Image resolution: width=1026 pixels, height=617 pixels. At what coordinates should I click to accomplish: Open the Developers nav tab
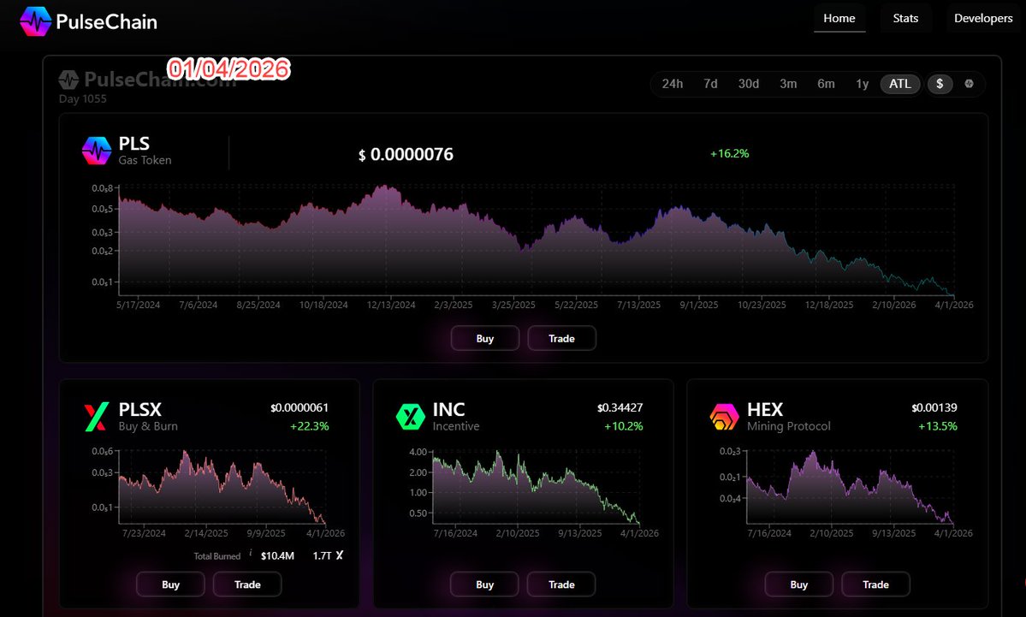coord(983,18)
